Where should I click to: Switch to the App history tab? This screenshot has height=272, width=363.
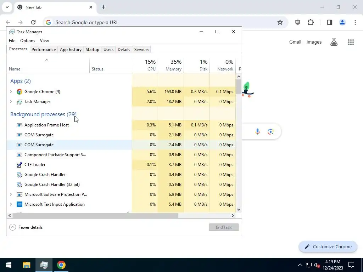click(x=71, y=50)
